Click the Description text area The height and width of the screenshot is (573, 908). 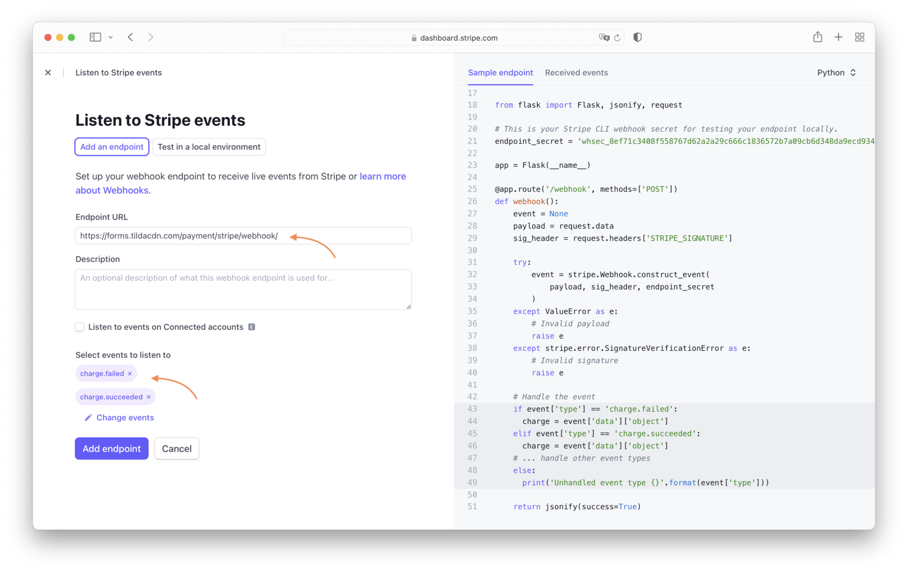click(243, 289)
